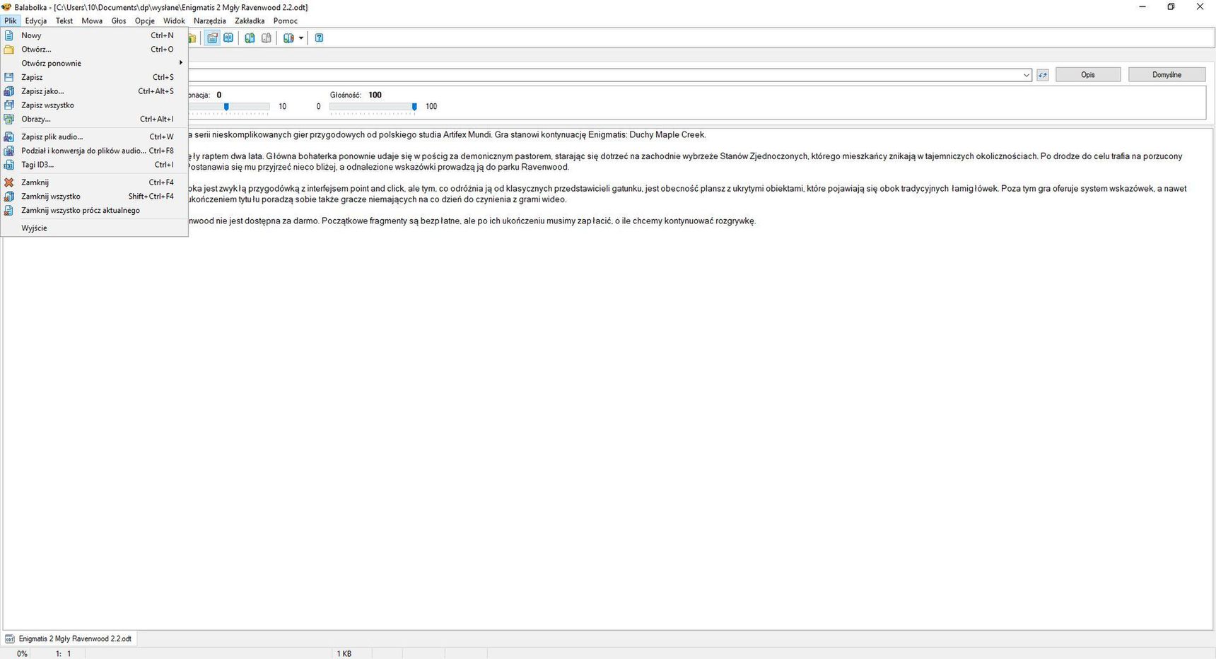This screenshot has width=1216, height=659.
Task: Click the yellow-green toolbar icon beside the menu edge
Action: pos(192,38)
